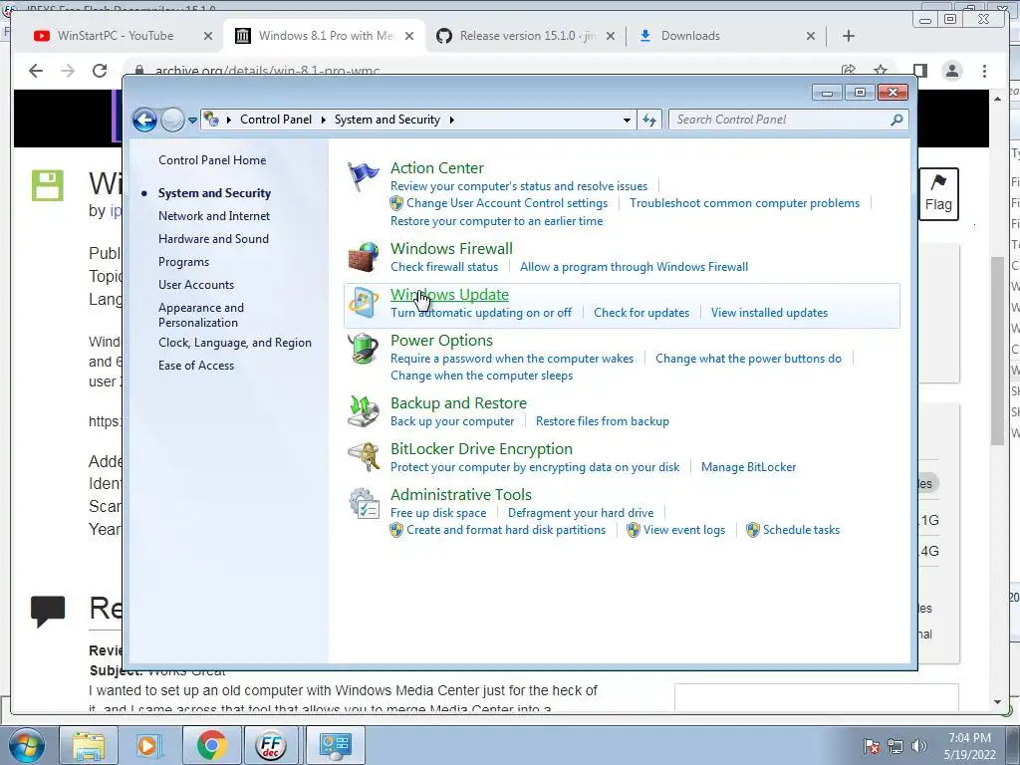Reload the Chrome page
Image resolution: width=1020 pixels, height=765 pixels.
click(100, 71)
